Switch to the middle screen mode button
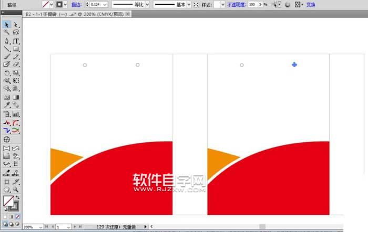The image size is (368, 232). tap(11, 224)
